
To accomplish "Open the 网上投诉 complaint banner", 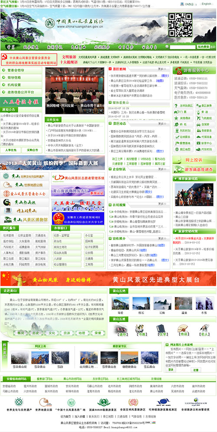I will point(194,160).
